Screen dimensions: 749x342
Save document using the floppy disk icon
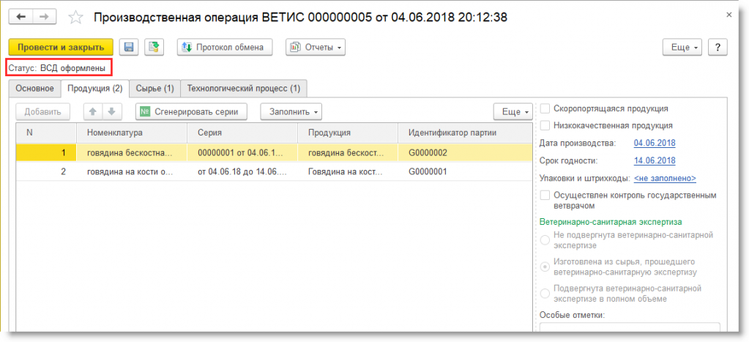(x=128, y=47)
